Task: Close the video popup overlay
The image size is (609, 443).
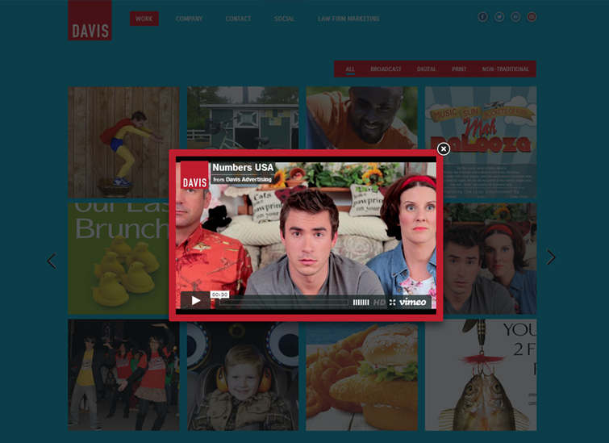Action: pyautogui.click(x=443, y=149)
